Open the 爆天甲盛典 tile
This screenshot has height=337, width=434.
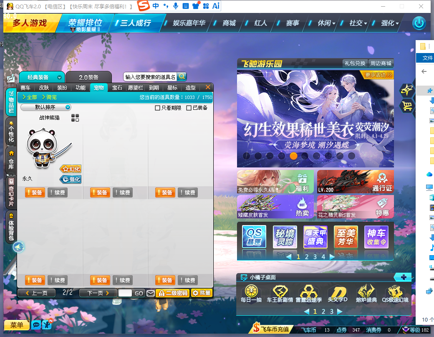point(315,237)
